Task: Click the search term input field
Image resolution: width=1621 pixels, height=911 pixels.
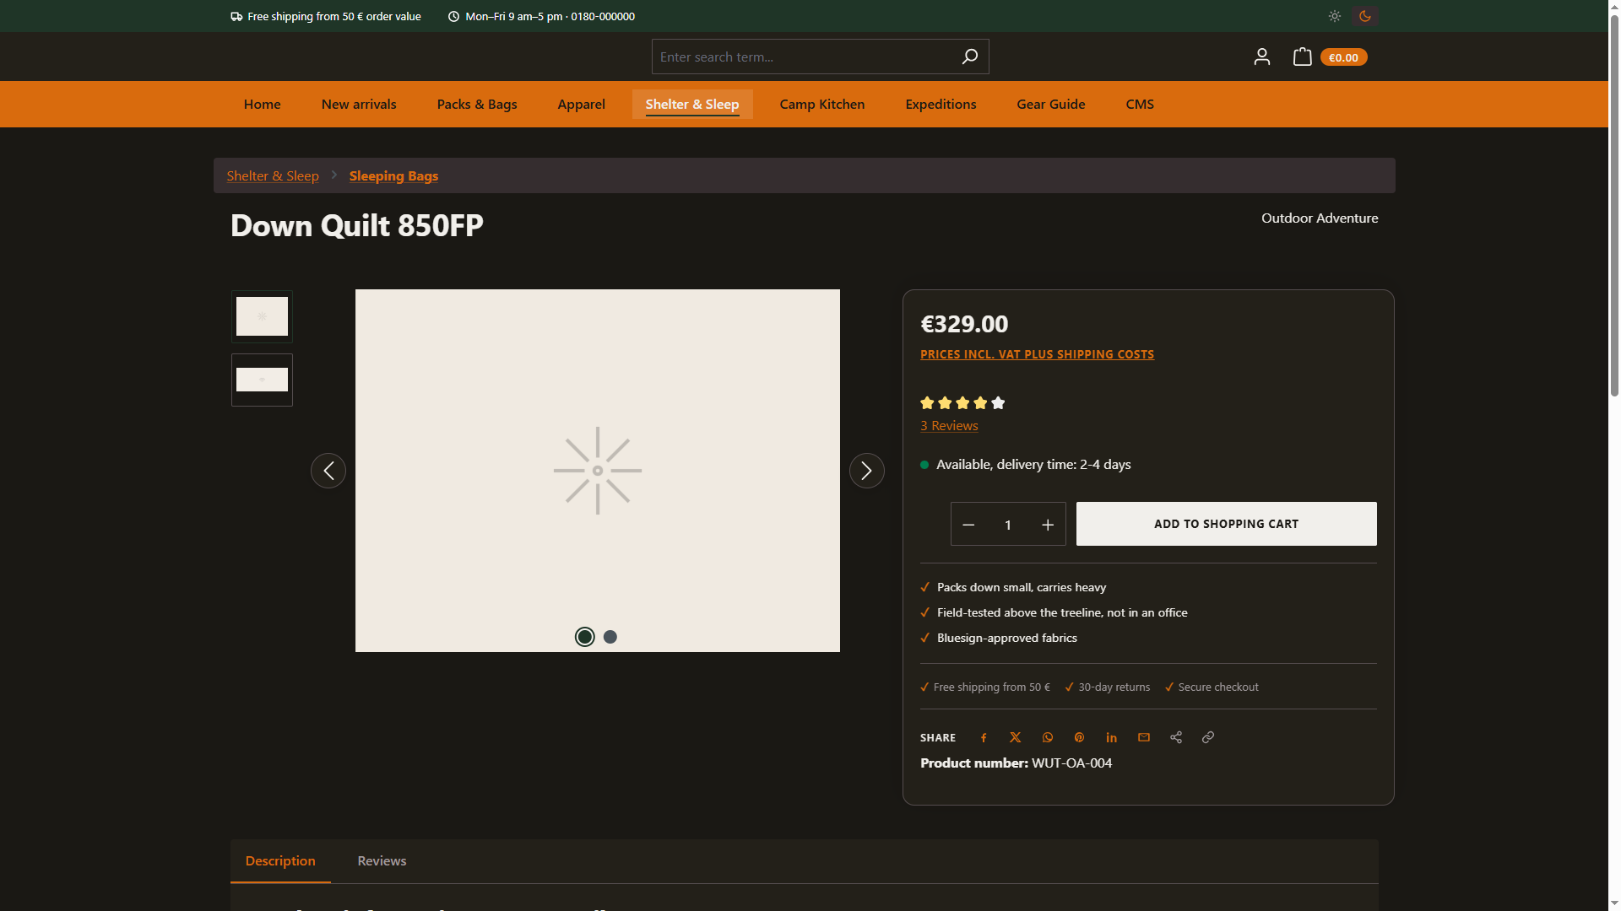Action: 802,57
